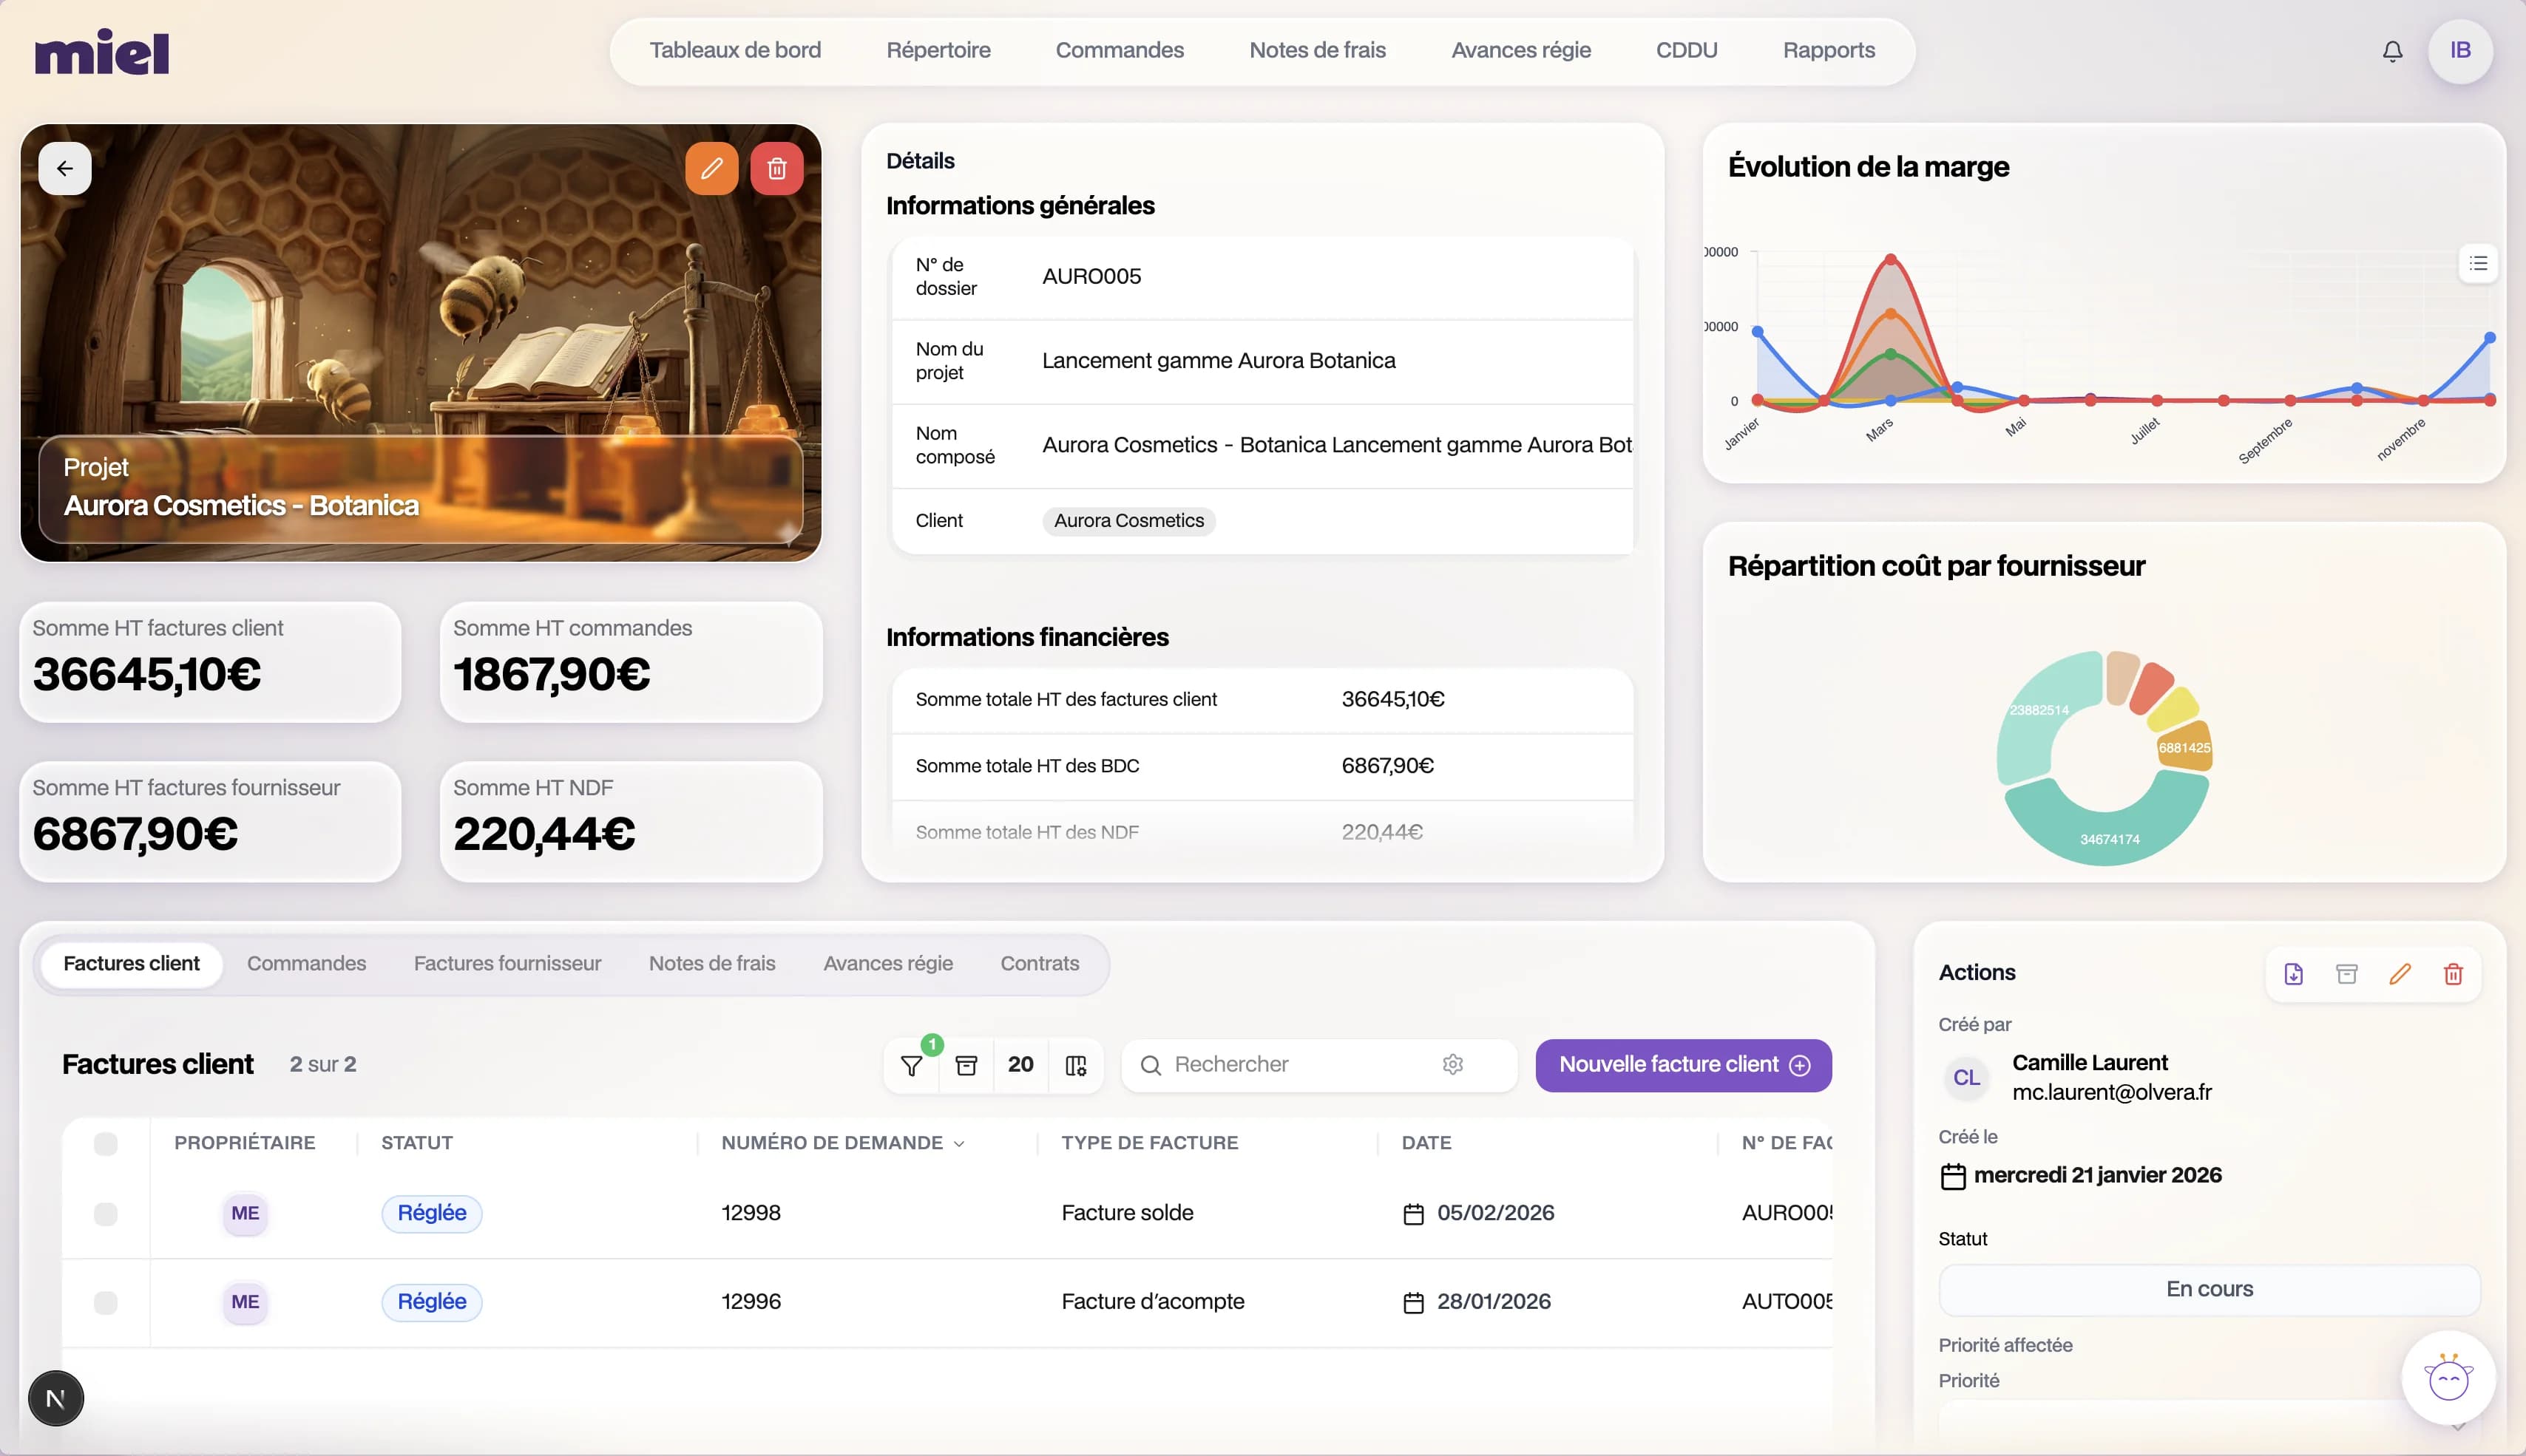Click the archive icon in Actions panel

tap(2346, 973)
